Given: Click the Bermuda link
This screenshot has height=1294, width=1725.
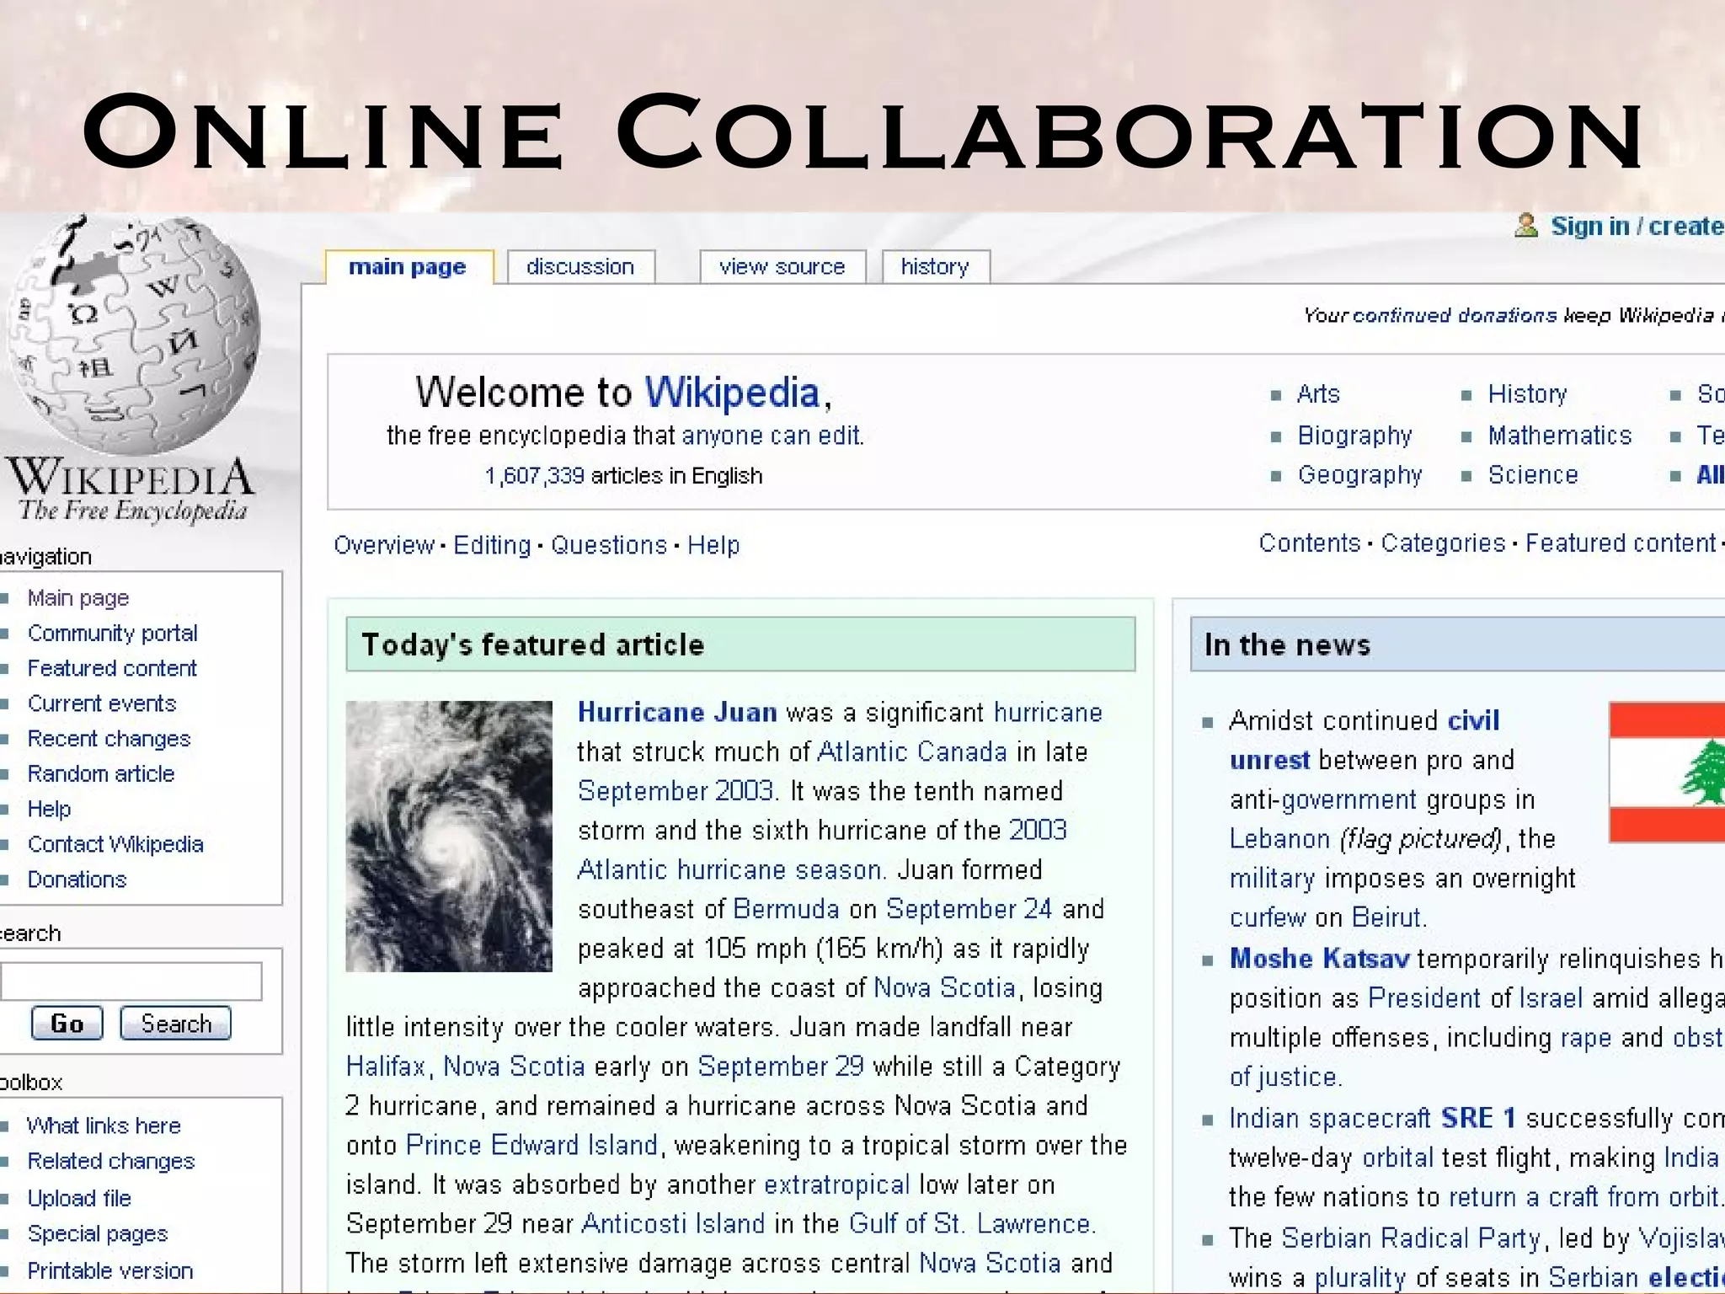Looking at the screenshot, I should [x=786, y=909].
